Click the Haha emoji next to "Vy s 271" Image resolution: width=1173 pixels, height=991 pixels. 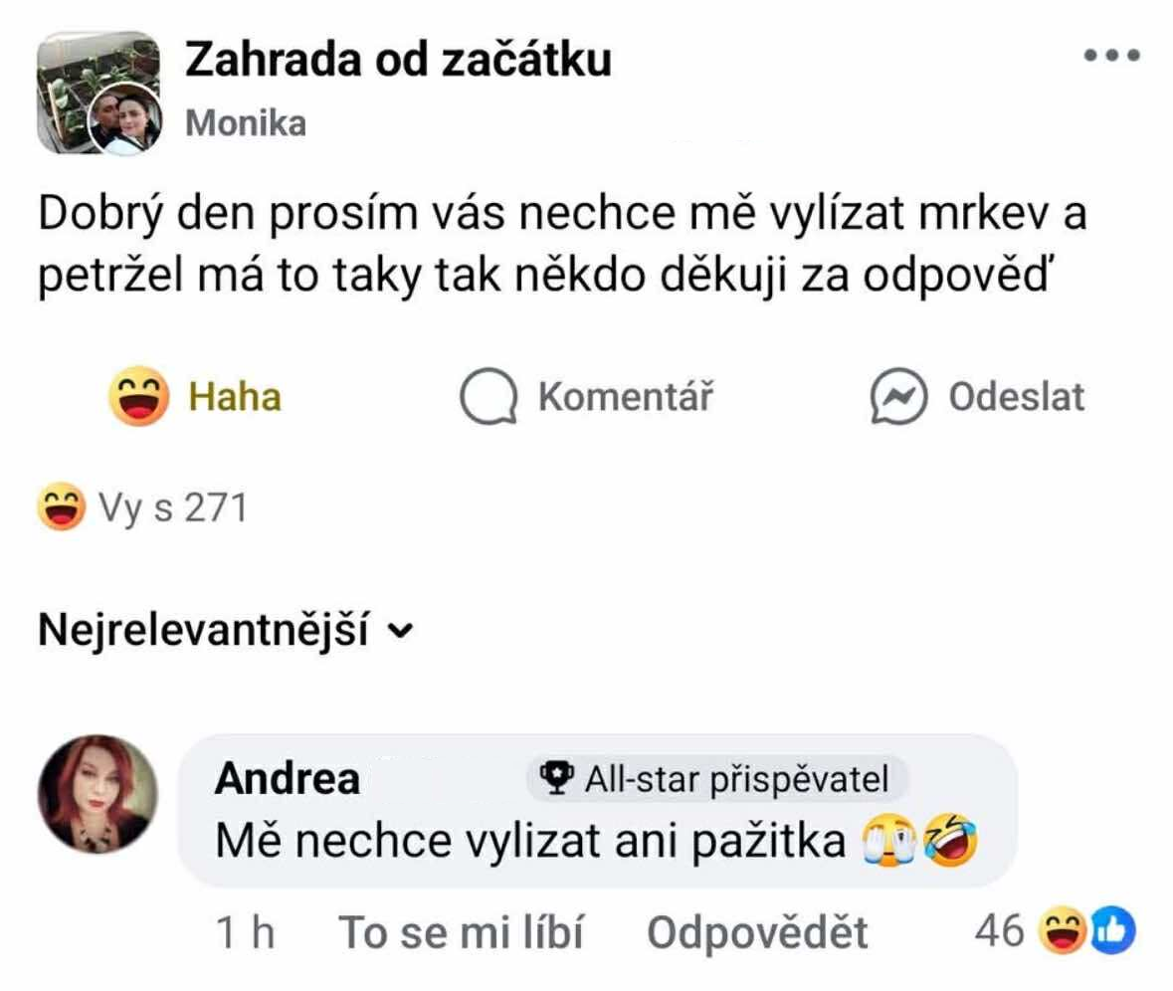[x=60, y=508]
